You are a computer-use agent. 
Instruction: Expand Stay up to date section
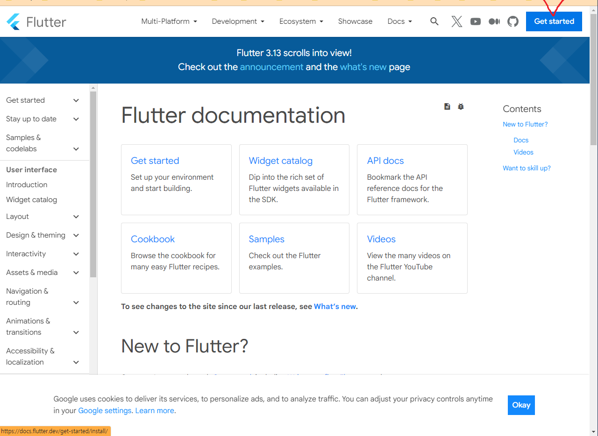point(43,119)
